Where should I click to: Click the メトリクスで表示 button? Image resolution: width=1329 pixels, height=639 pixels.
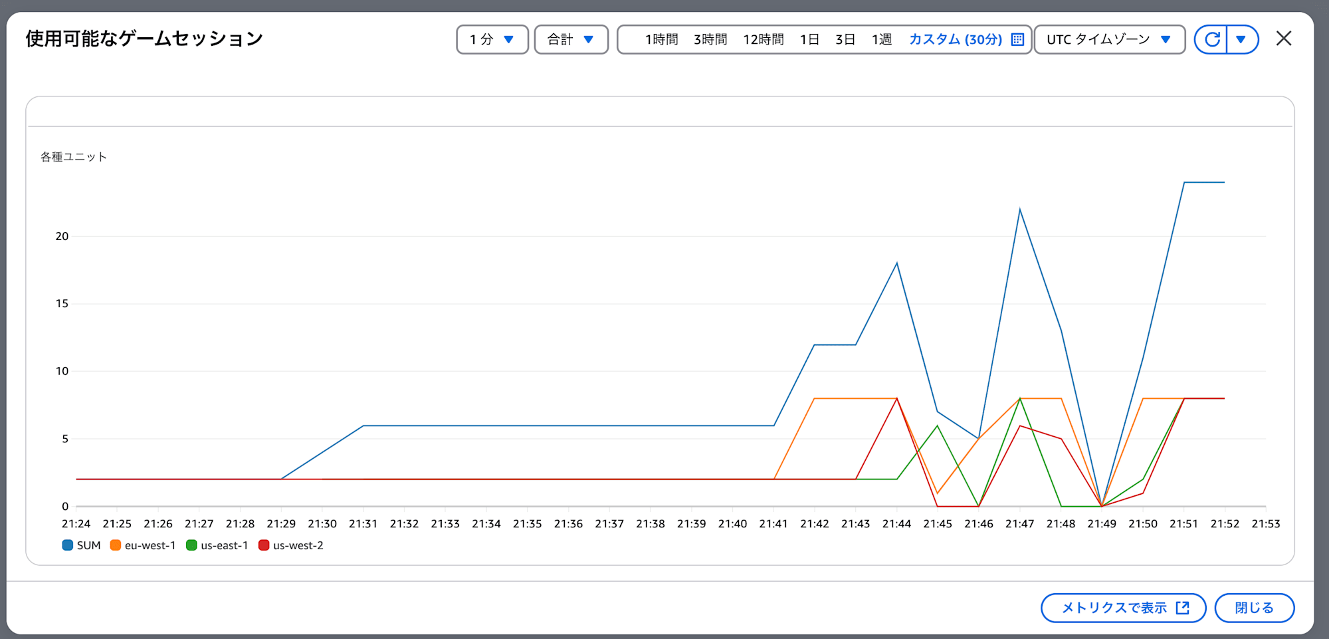(1123, 608)
